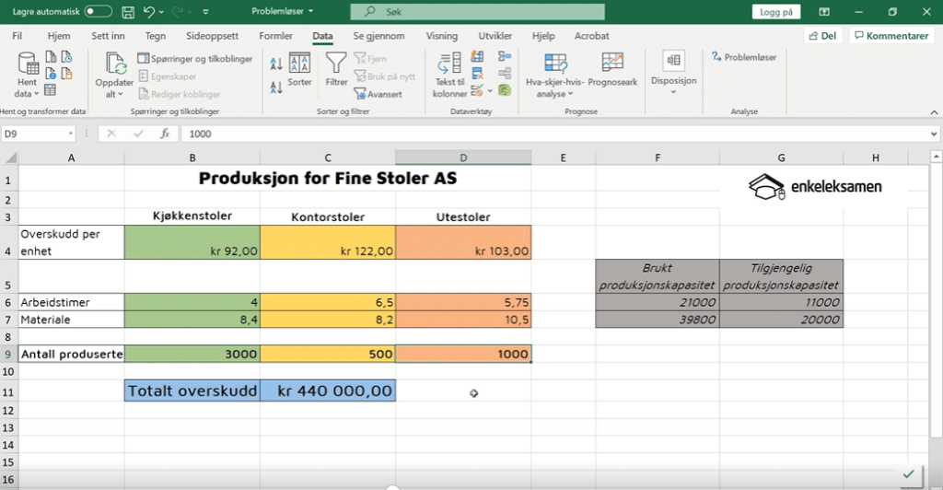
Task: Click the Prognoseark forecast icon
Action: [x=612, y=70]
